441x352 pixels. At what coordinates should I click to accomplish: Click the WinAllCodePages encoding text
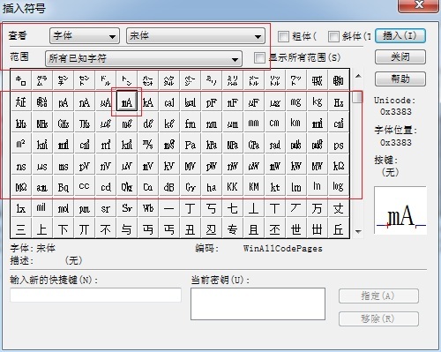tap(283, 249)
